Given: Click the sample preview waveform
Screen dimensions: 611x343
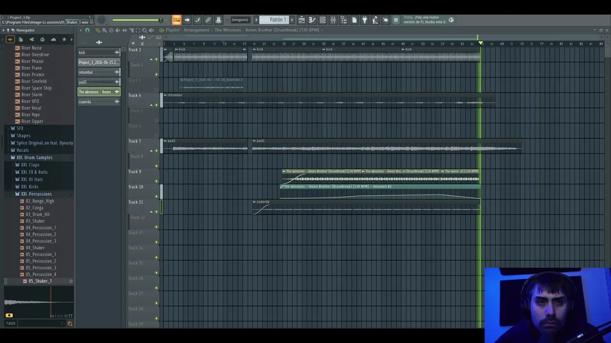Looking at the screenshot, I should (39, 302).
